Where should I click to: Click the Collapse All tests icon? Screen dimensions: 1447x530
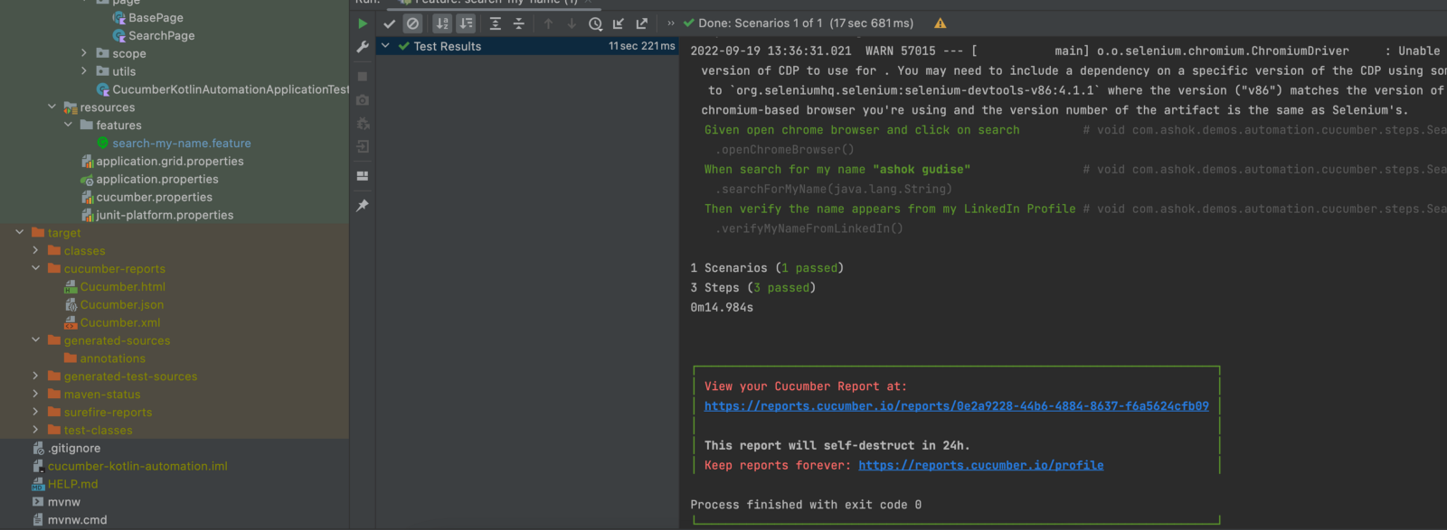click(518, 23)
